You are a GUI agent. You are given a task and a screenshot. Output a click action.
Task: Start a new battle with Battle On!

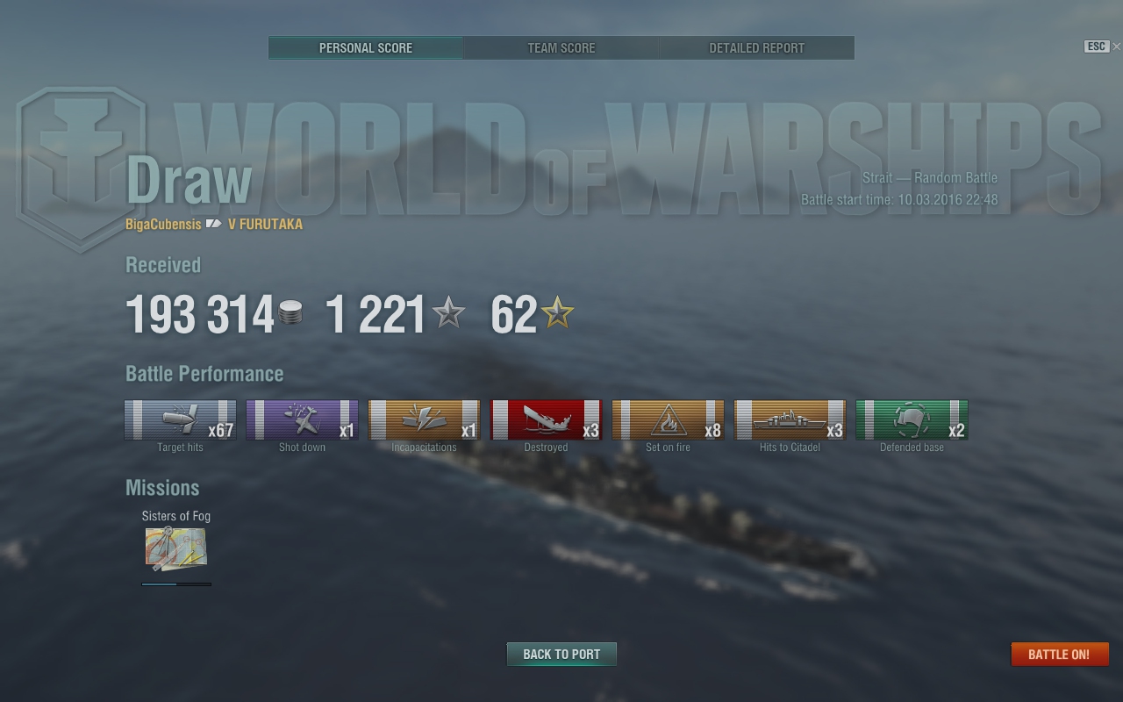coord(1059,655)
